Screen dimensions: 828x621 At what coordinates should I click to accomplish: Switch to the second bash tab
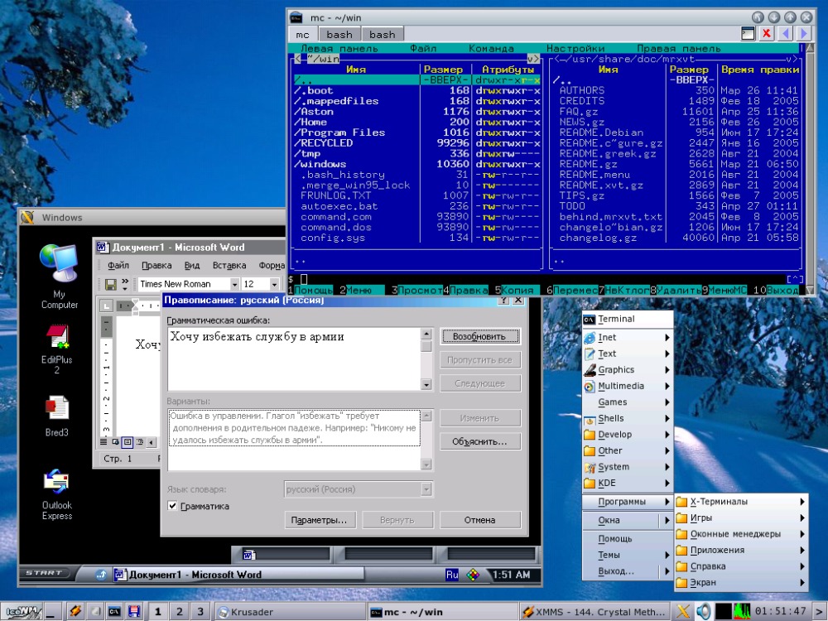point(382,34)
